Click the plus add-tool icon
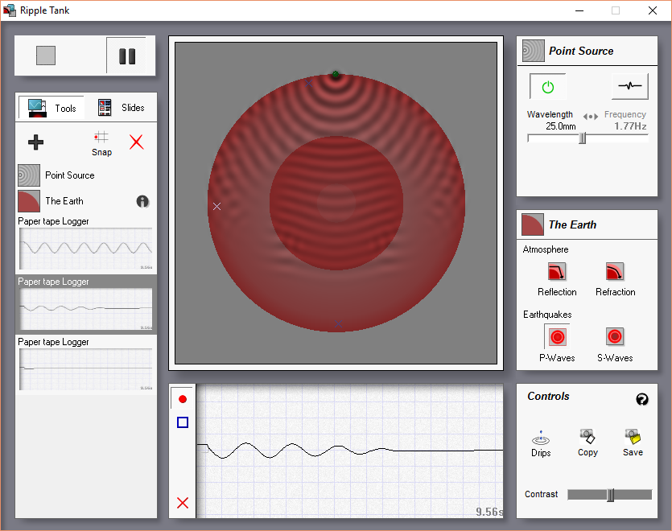This screenshot has width=672, height=531. point(35,142)
